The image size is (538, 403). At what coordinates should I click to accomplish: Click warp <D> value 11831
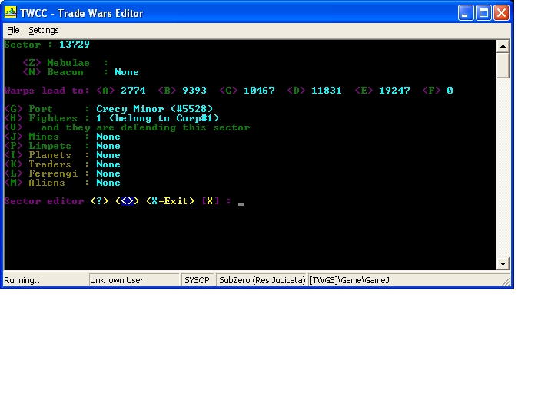coord(327,91)
